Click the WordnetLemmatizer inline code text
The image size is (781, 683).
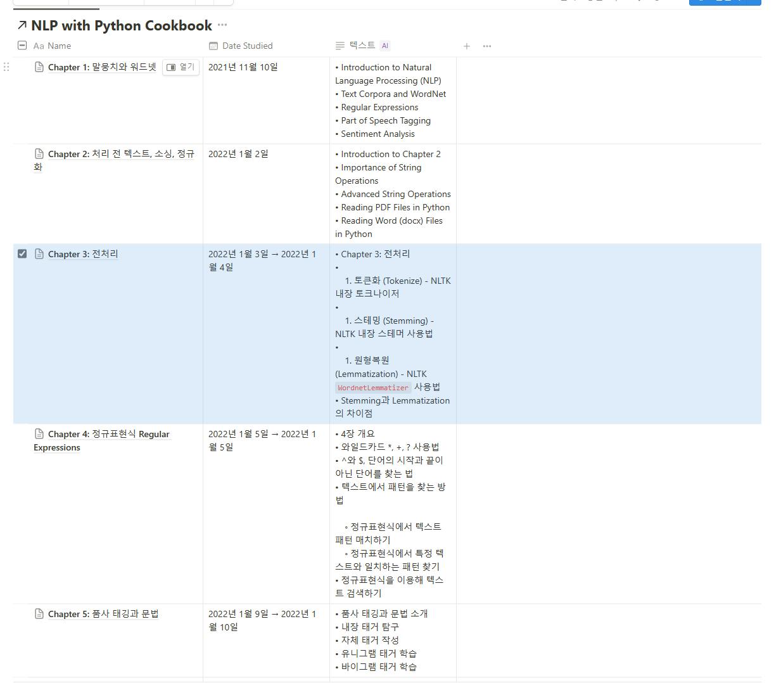pos(373,388)
